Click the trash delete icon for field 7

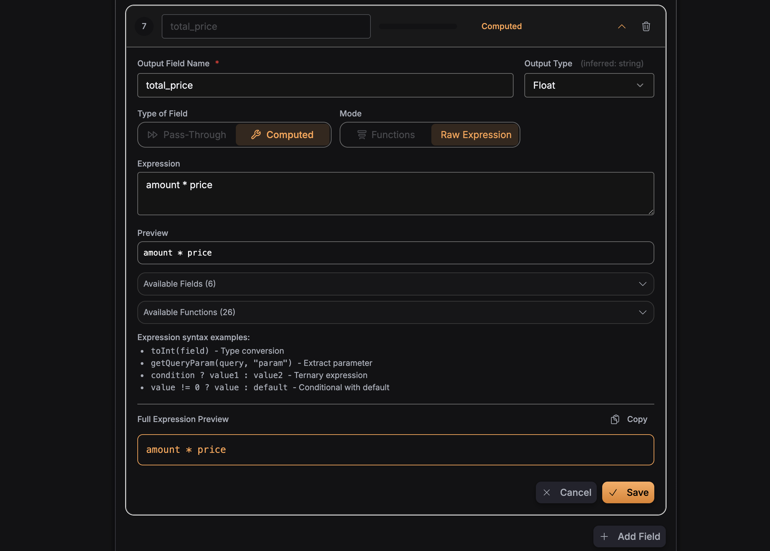click(646, 26)
